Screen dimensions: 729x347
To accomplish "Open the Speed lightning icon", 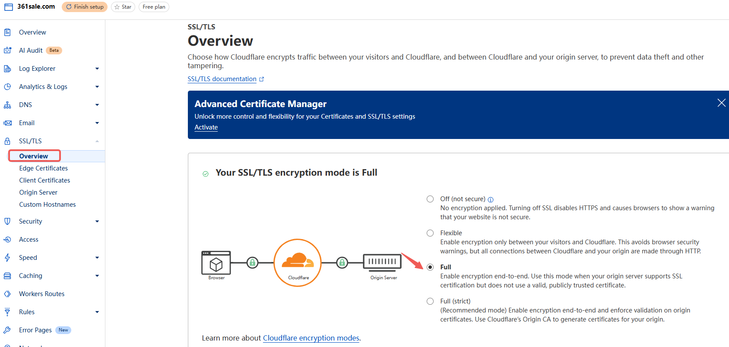I will click(8, 257).
